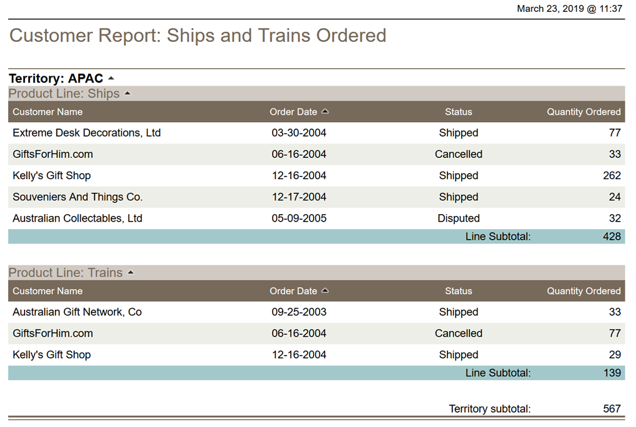Toggle Order Date sort arrow in Trains table
Viewport: 636px width, 427px height.
coord(325,291)
